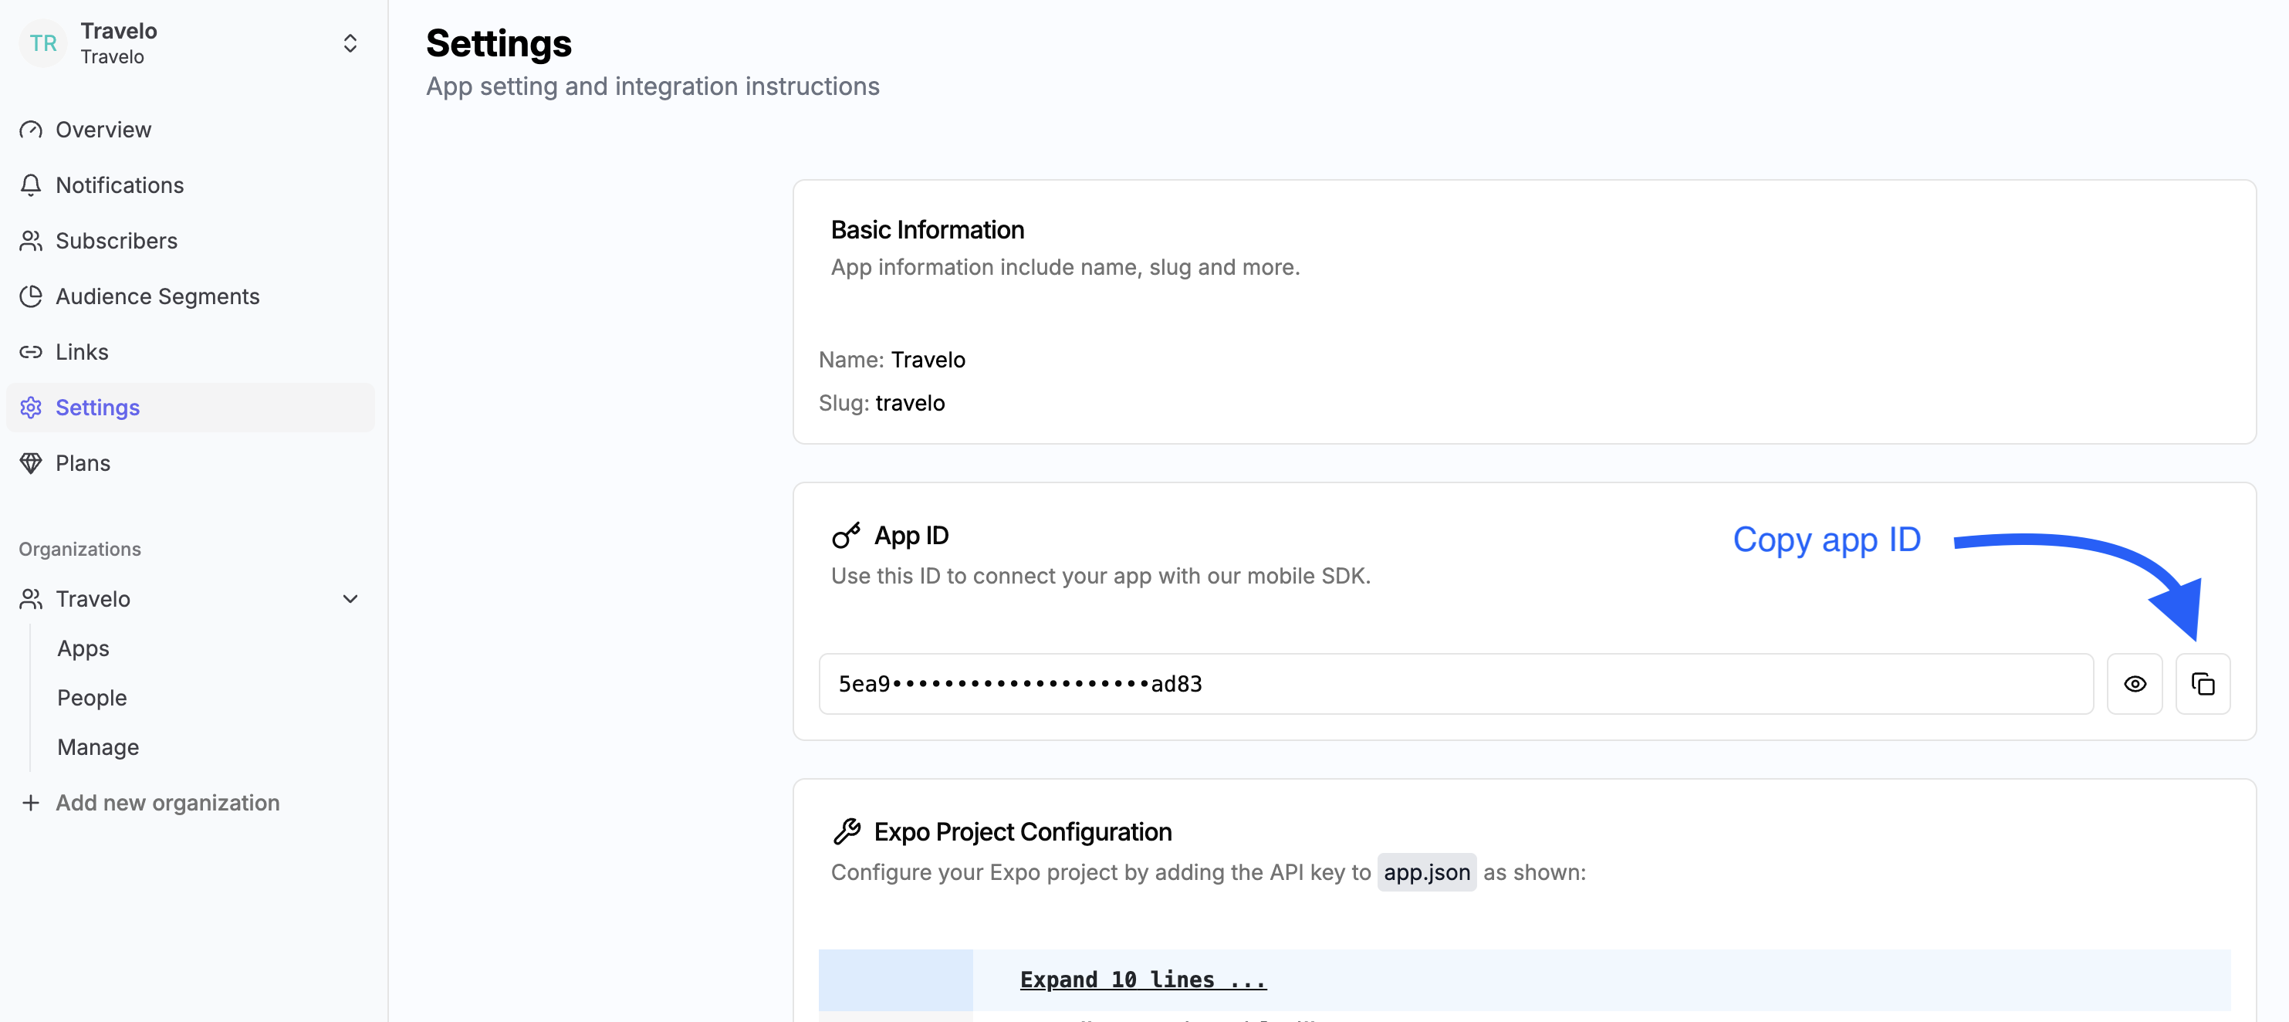Collapse the Travelo organization chevron
This screenshot has width=2289, height=1022.
[349, 599]
